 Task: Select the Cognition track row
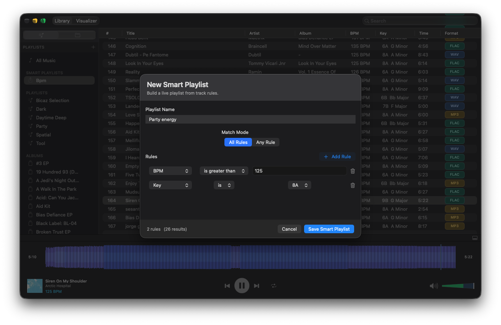coord(290,46)
